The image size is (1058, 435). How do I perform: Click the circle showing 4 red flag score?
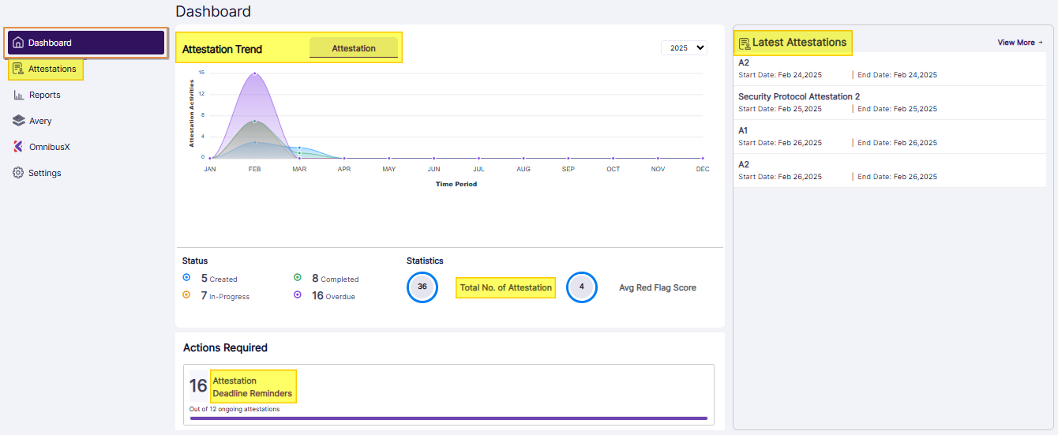(x=582, y=287)
